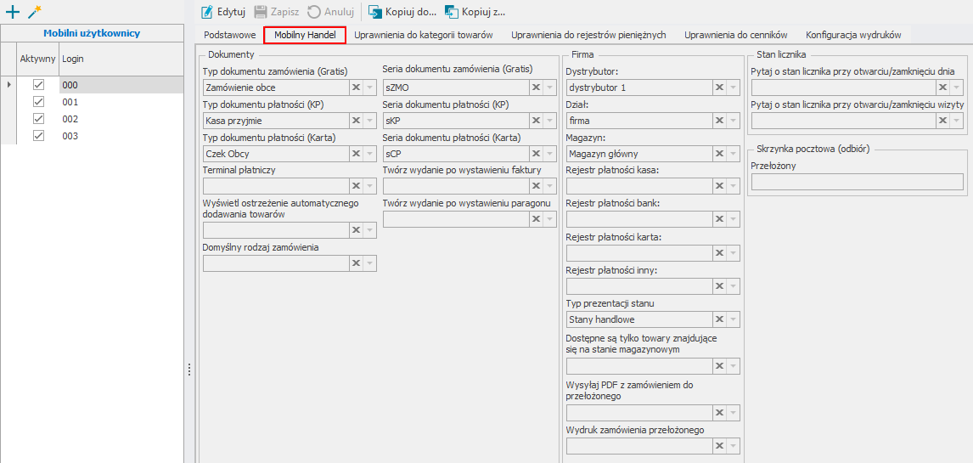Click the plus icon to add user
Viewport: 973px width, 463px height.
(x=12, y=12)
